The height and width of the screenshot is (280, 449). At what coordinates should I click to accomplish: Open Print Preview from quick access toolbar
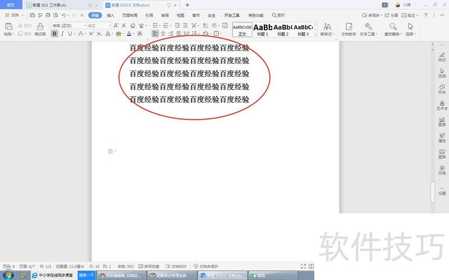tap(56, 15)
